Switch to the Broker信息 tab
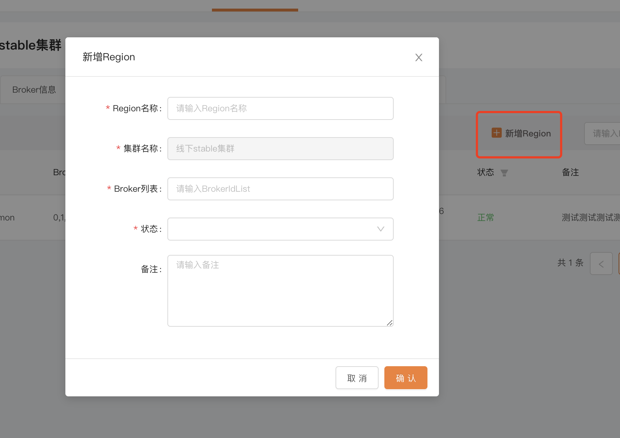 click(x=34, y=90)
